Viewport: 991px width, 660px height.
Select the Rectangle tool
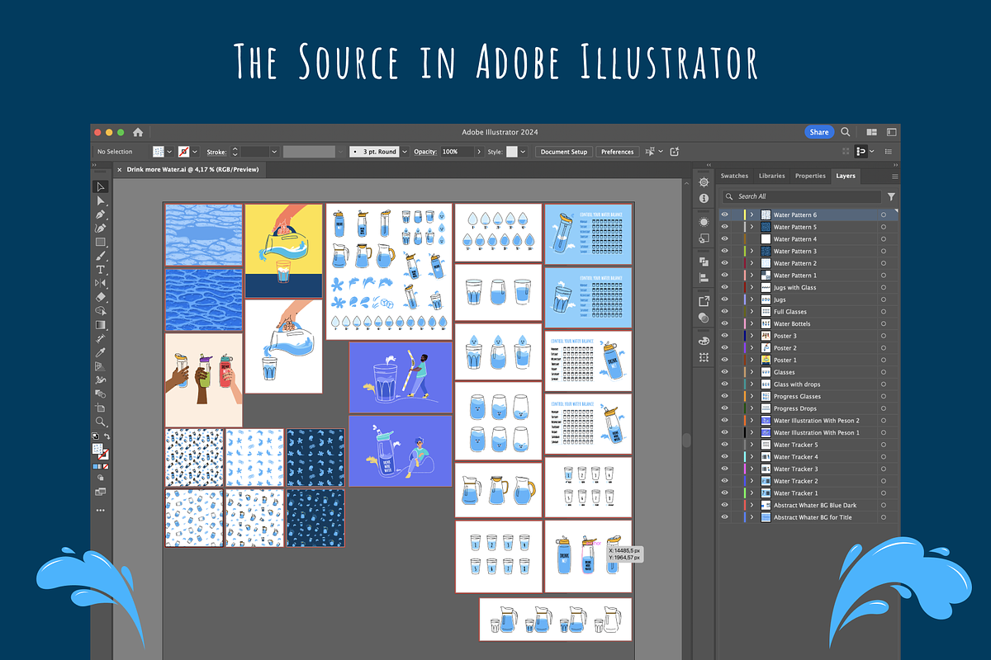pos(101,243)
